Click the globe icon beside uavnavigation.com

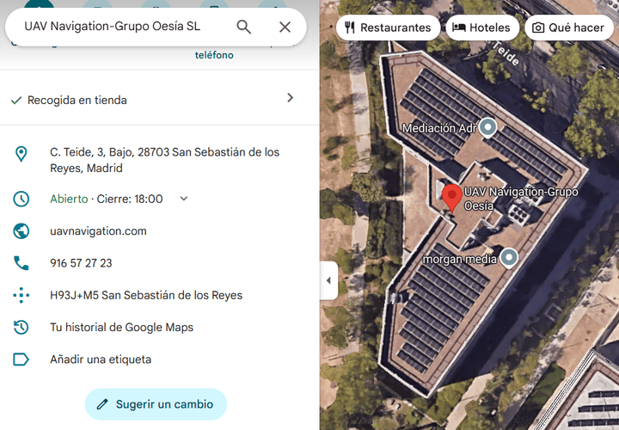[21, 231]
